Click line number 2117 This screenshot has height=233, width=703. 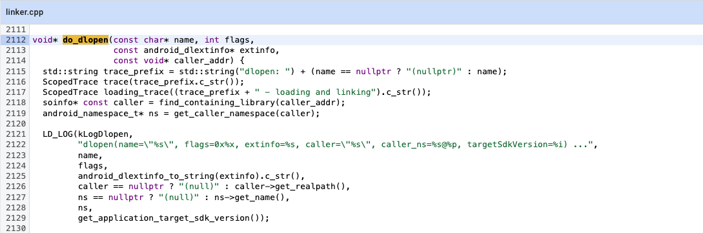tap(15, 92)
